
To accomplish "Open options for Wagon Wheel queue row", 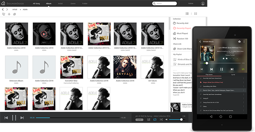I will click(243, 82).
